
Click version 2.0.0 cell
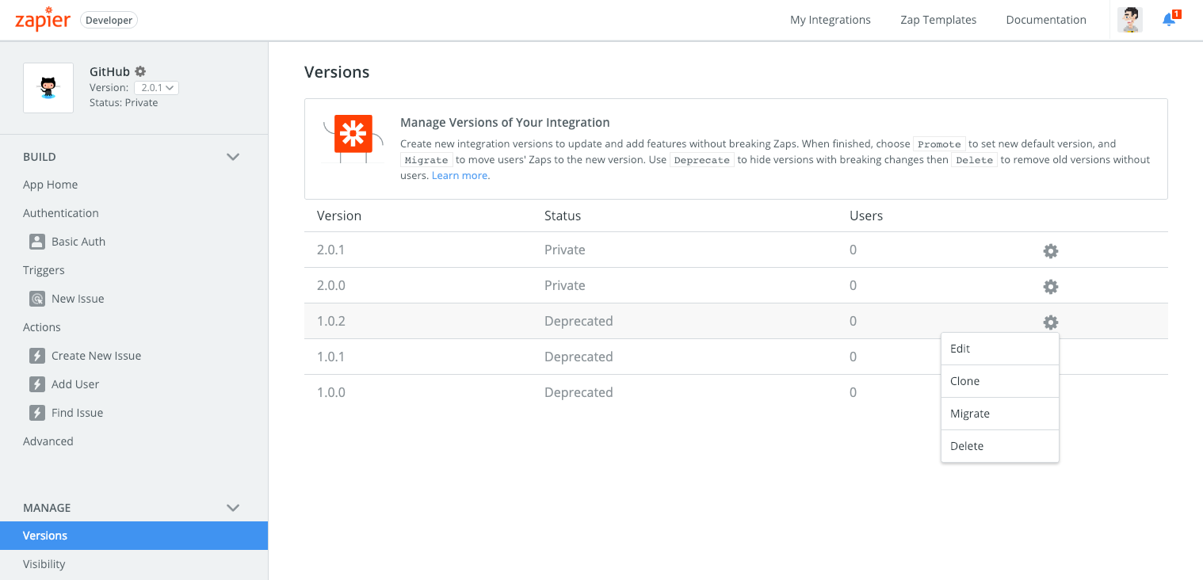[331, 285]
